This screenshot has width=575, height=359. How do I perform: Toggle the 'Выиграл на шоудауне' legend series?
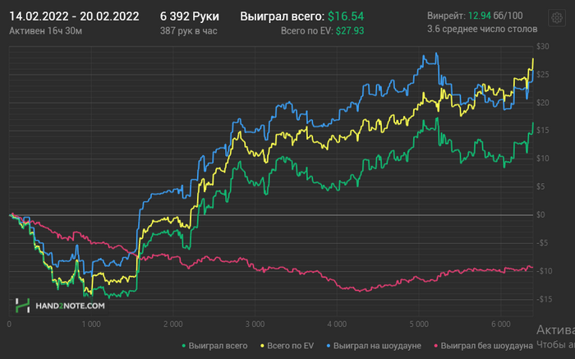pos(374,346)
